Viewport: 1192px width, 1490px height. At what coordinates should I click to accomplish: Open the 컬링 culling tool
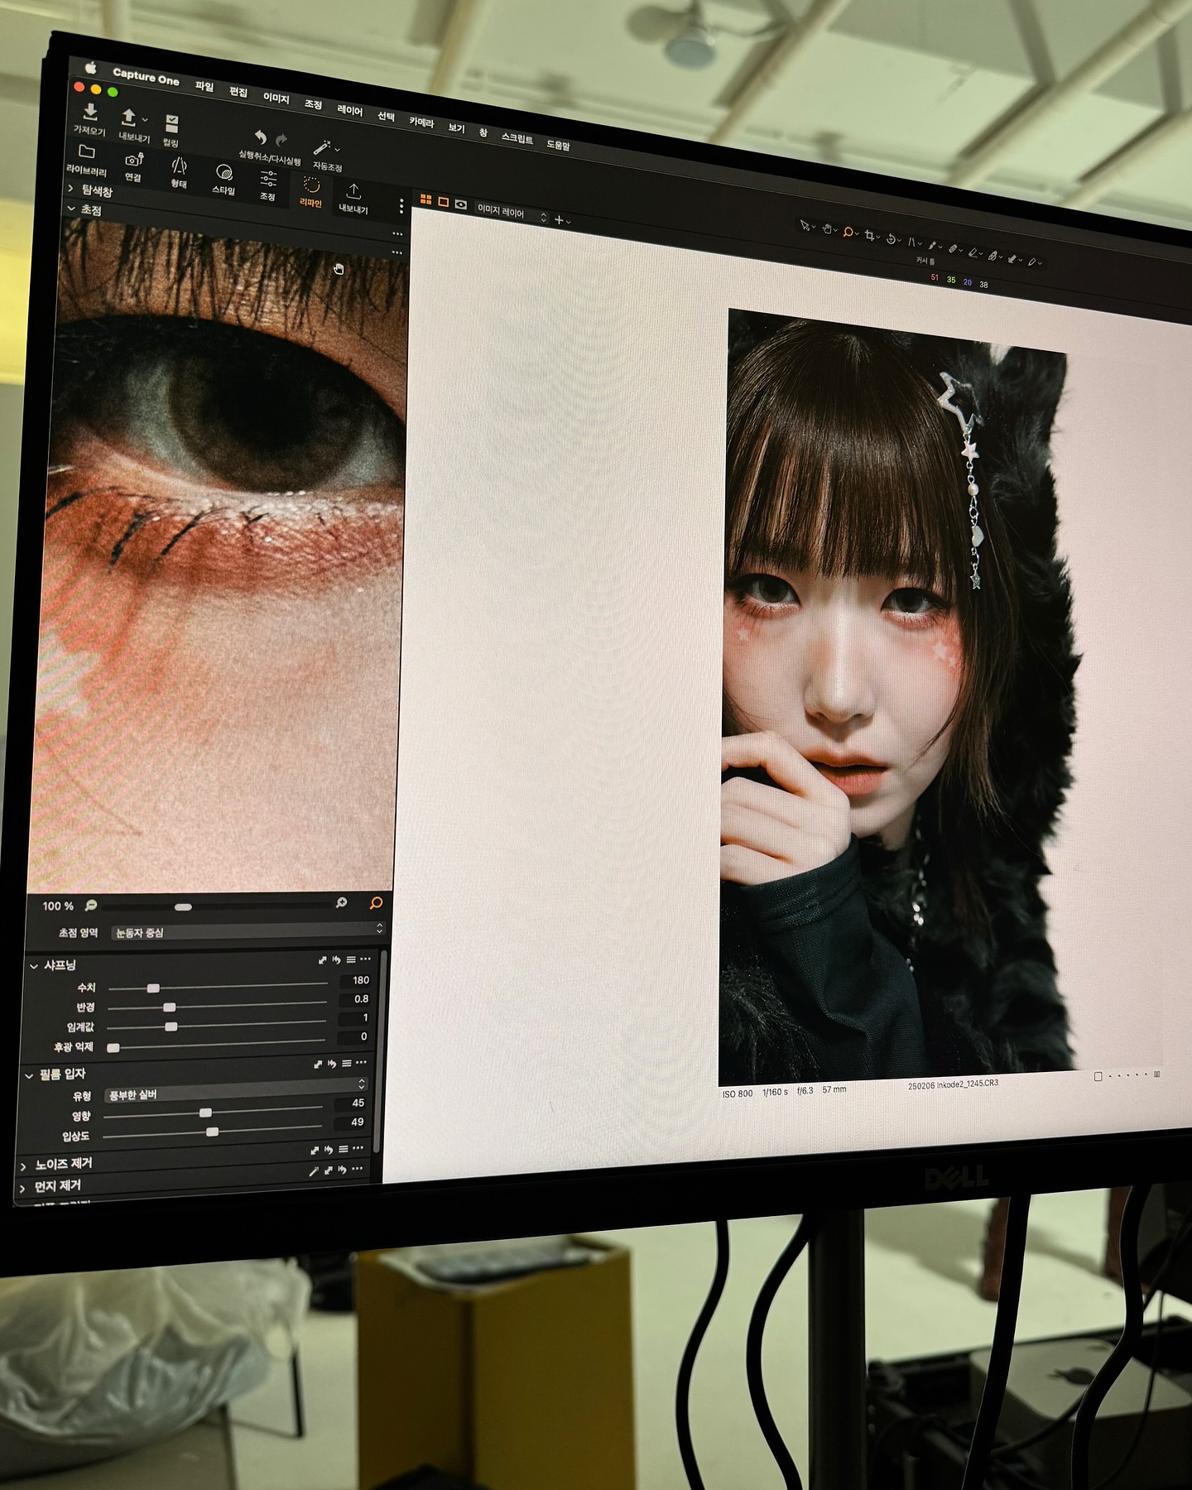pos(171,125)
